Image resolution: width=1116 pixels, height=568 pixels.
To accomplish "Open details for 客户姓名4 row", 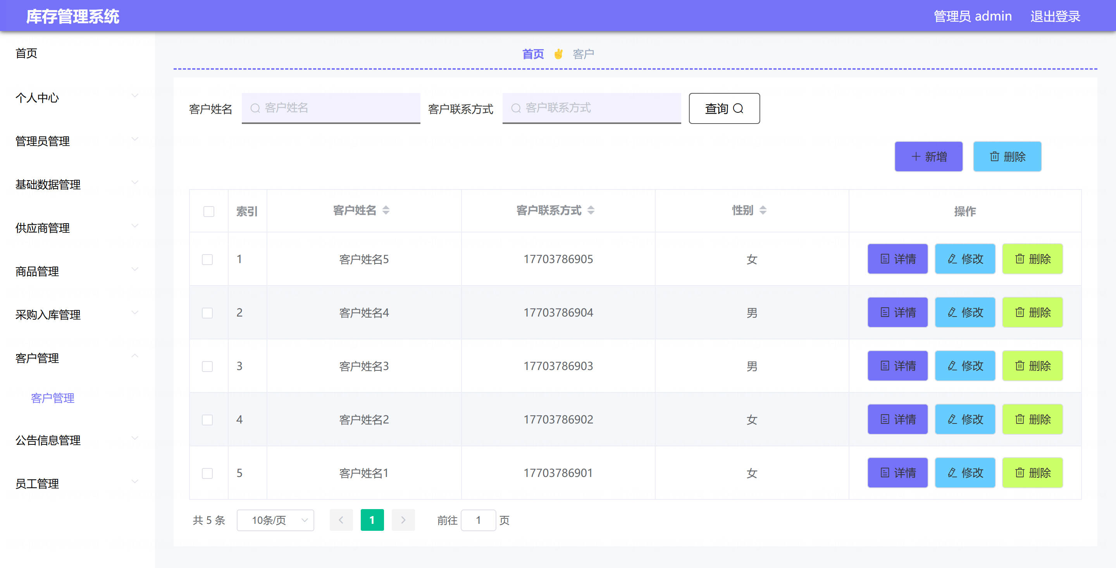I will click(897, 312).
